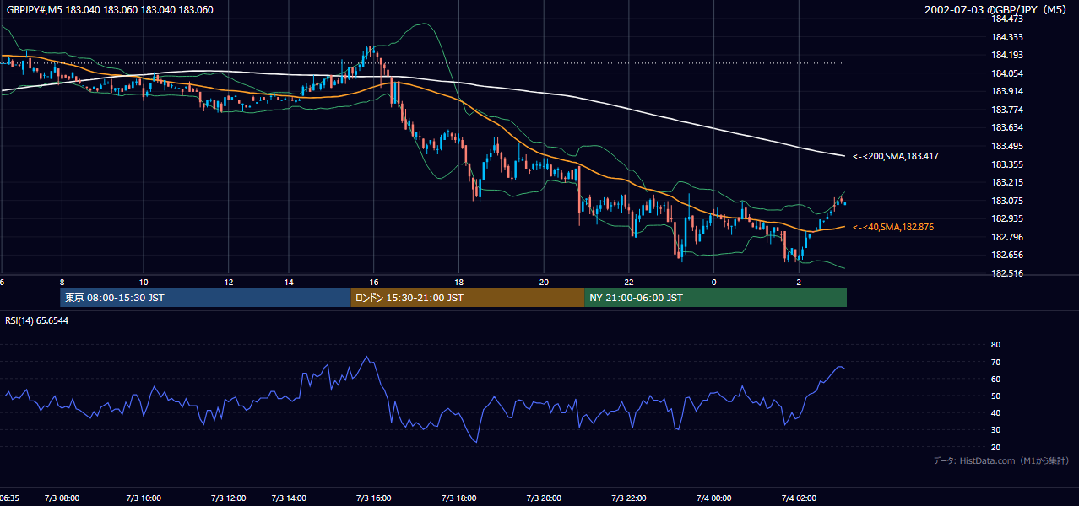Click the 7/3 08:00 time axis label
The height and width of the screenshot is (506, 1079).
point(62,498)
